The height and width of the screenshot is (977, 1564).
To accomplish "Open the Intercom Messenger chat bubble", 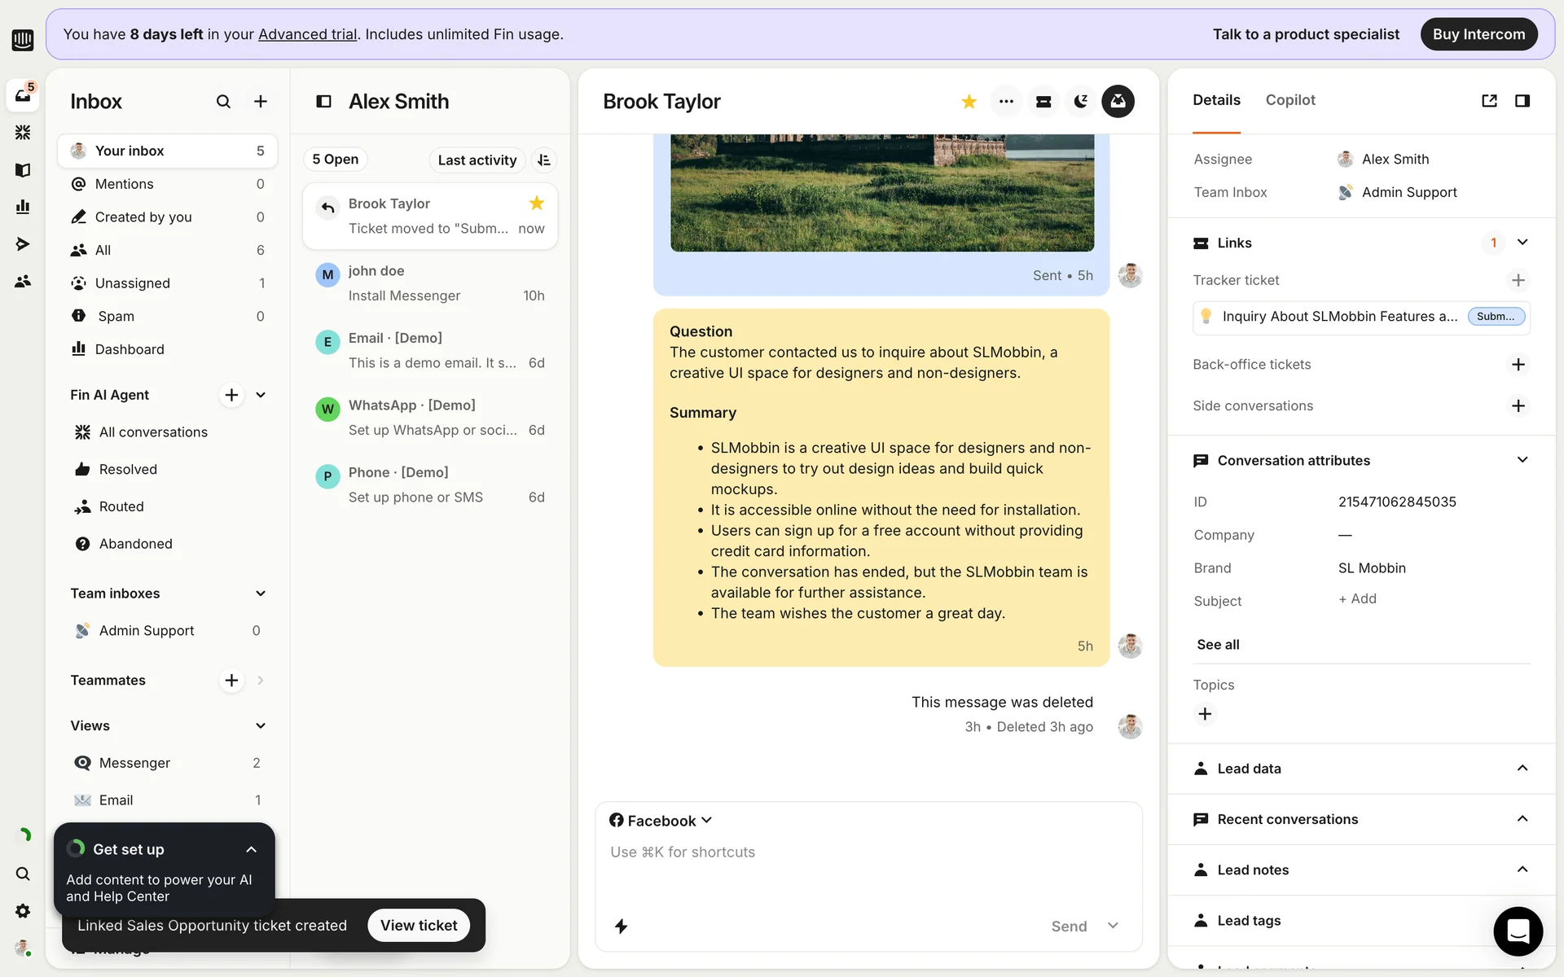I will (1518, 931).
